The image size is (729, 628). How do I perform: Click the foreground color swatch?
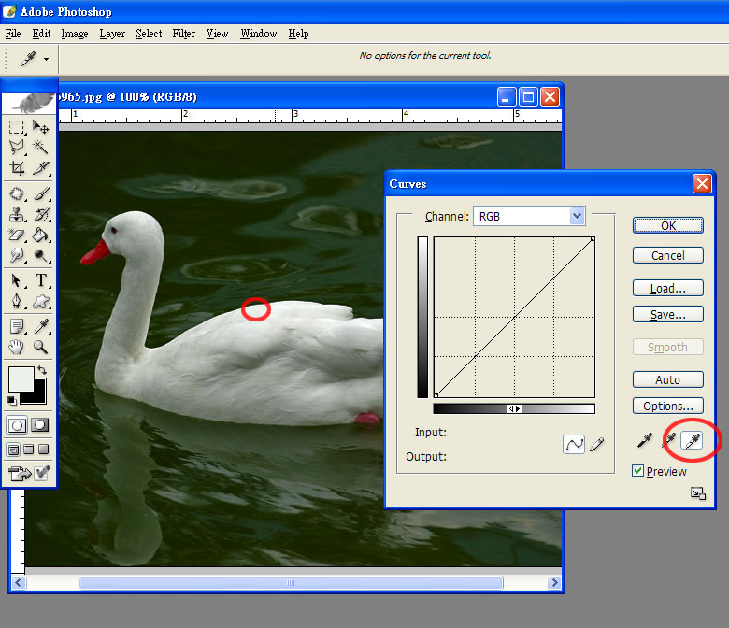[x=20, y=378]
